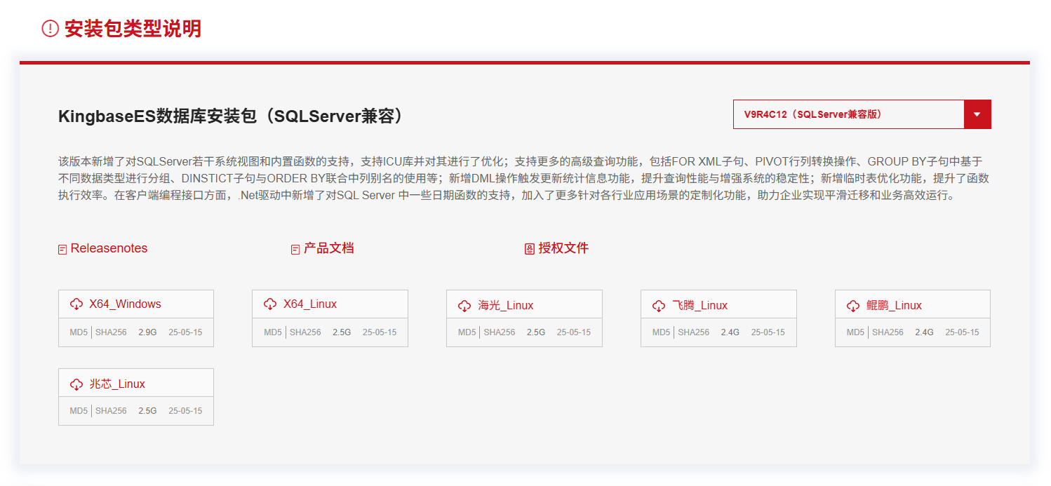Click the cloud download icon for X64_Windows

76,304
